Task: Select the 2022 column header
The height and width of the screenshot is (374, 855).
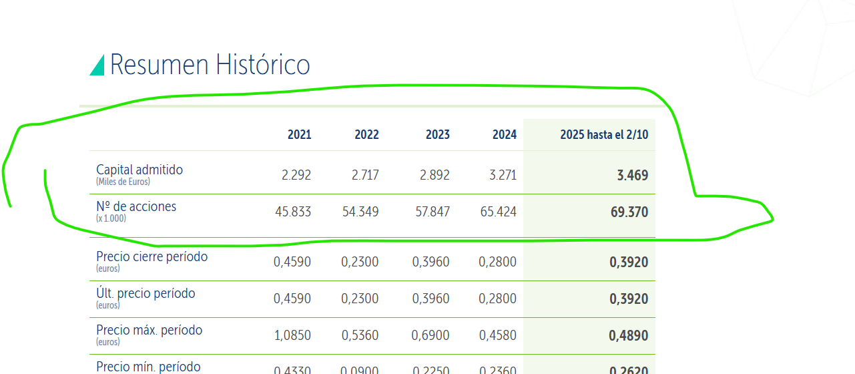Action: coord(366,135)
